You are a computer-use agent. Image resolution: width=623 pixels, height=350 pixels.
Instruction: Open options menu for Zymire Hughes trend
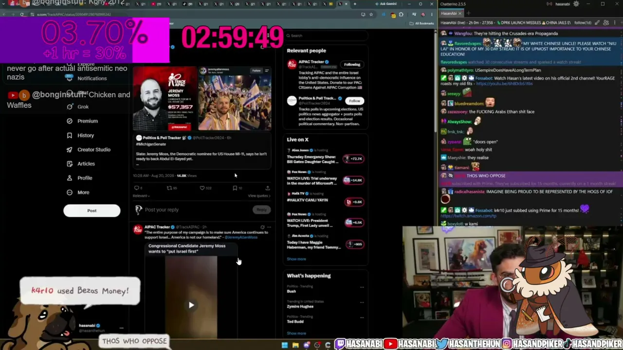coord(362,302)
